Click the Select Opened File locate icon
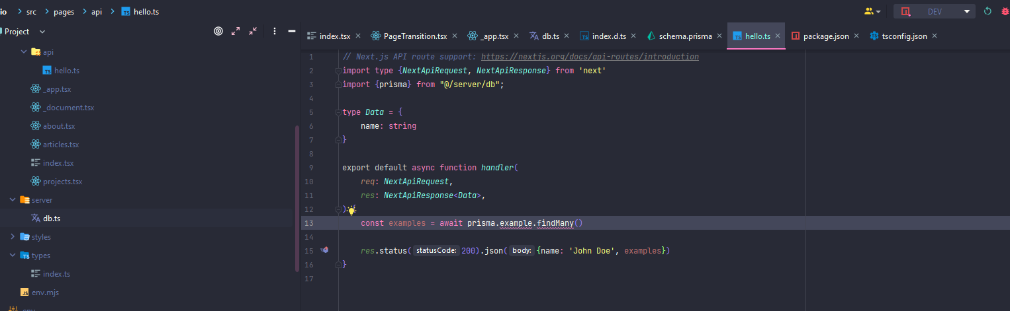Screen dimensions: 1010x311 pos(218,31)
